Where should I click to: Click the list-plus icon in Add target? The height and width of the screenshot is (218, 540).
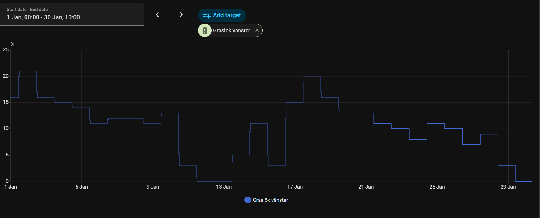click(206, 15)
